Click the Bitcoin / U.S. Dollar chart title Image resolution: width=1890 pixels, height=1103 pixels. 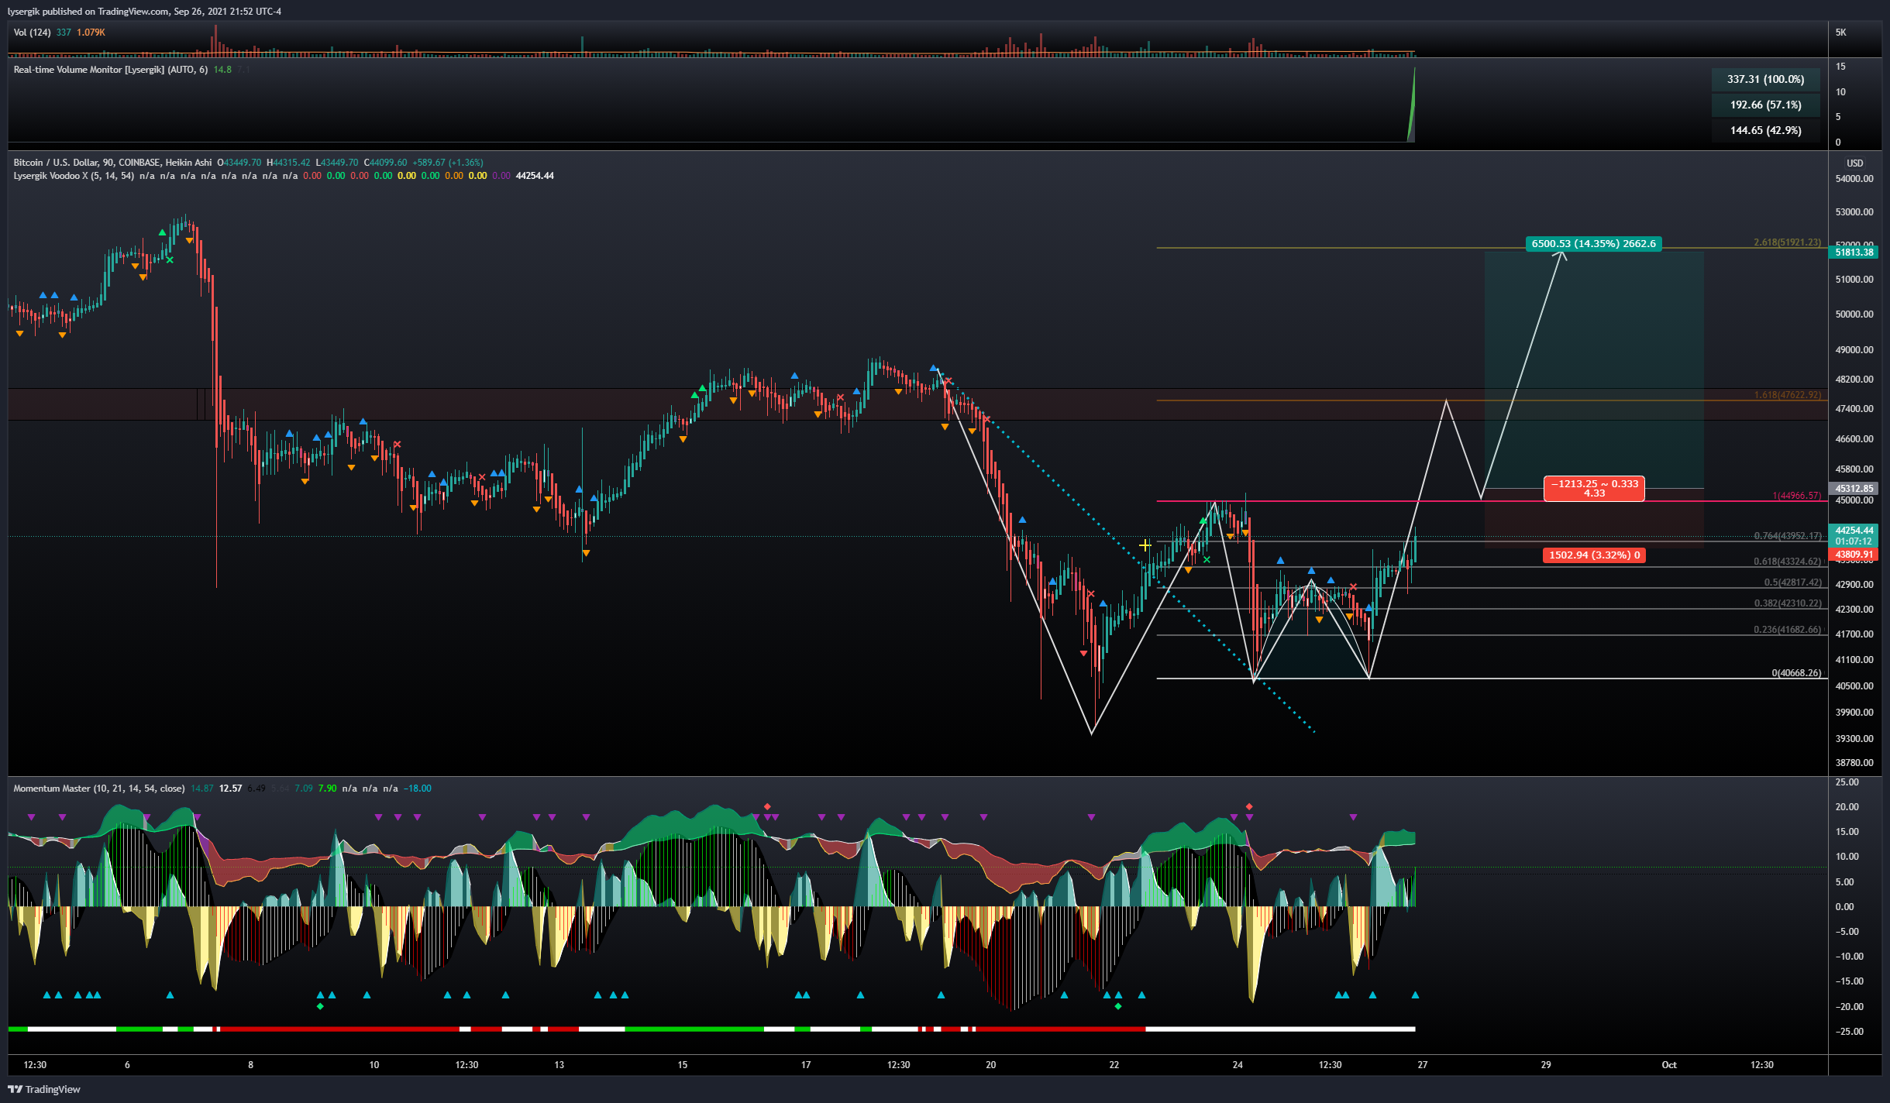[x=112, y=163]
